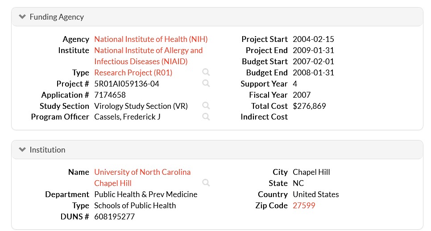Click search icon next to Chapel Hill institution
Image resolution: width=431 pixels, height=231 pixels.
[x=206, y=183]
